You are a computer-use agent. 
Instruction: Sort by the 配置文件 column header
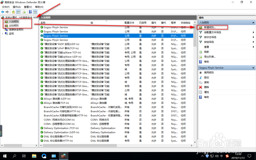pos(131,23)
